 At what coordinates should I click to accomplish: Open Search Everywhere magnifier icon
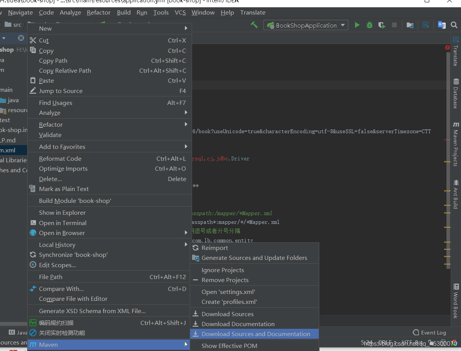pyautogui.click(x=454, y=25)
